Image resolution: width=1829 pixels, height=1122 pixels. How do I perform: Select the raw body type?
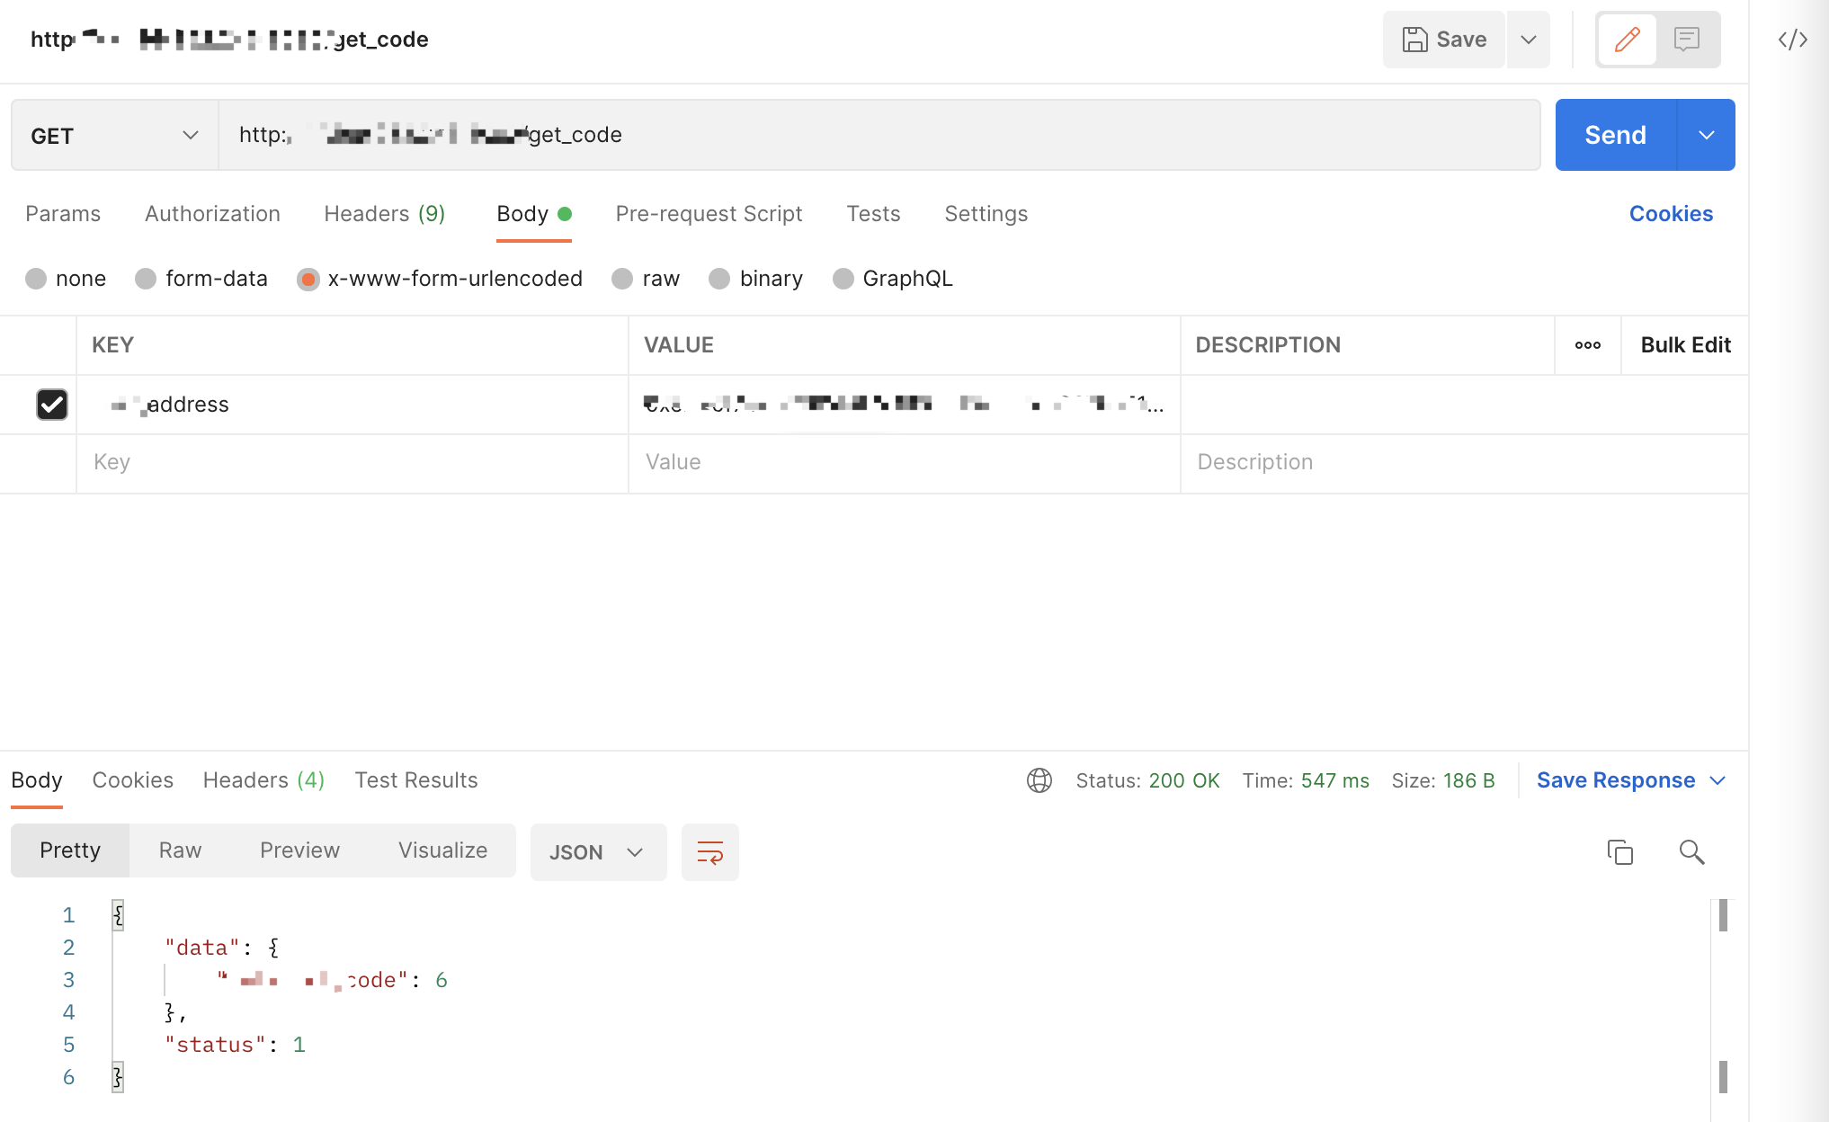click(x=622, y=279)
